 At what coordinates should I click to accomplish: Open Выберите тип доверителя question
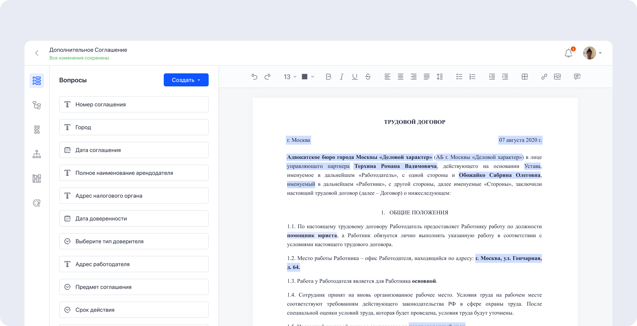[134, 241]
